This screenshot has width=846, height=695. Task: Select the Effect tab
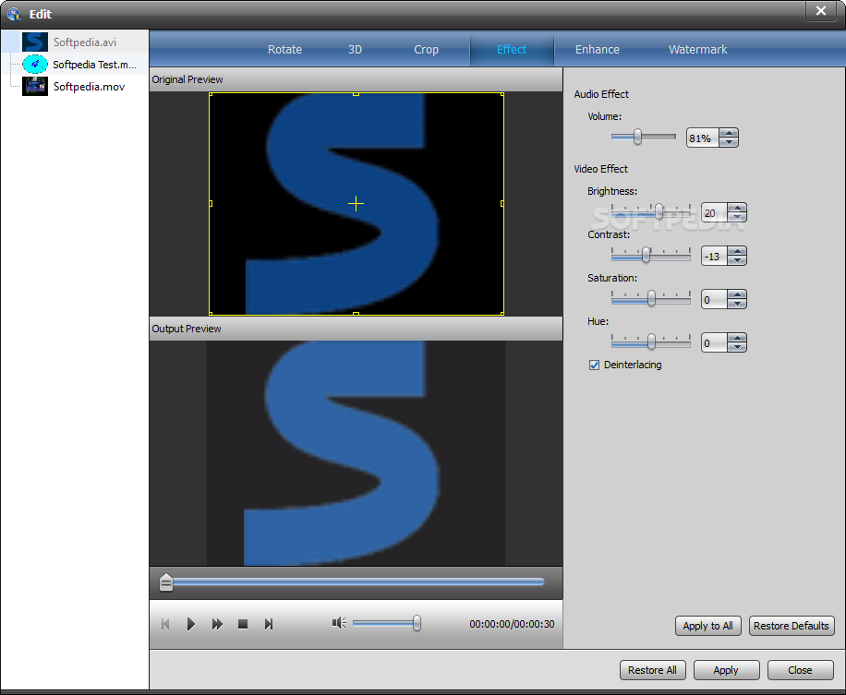[x=512, y=50]
